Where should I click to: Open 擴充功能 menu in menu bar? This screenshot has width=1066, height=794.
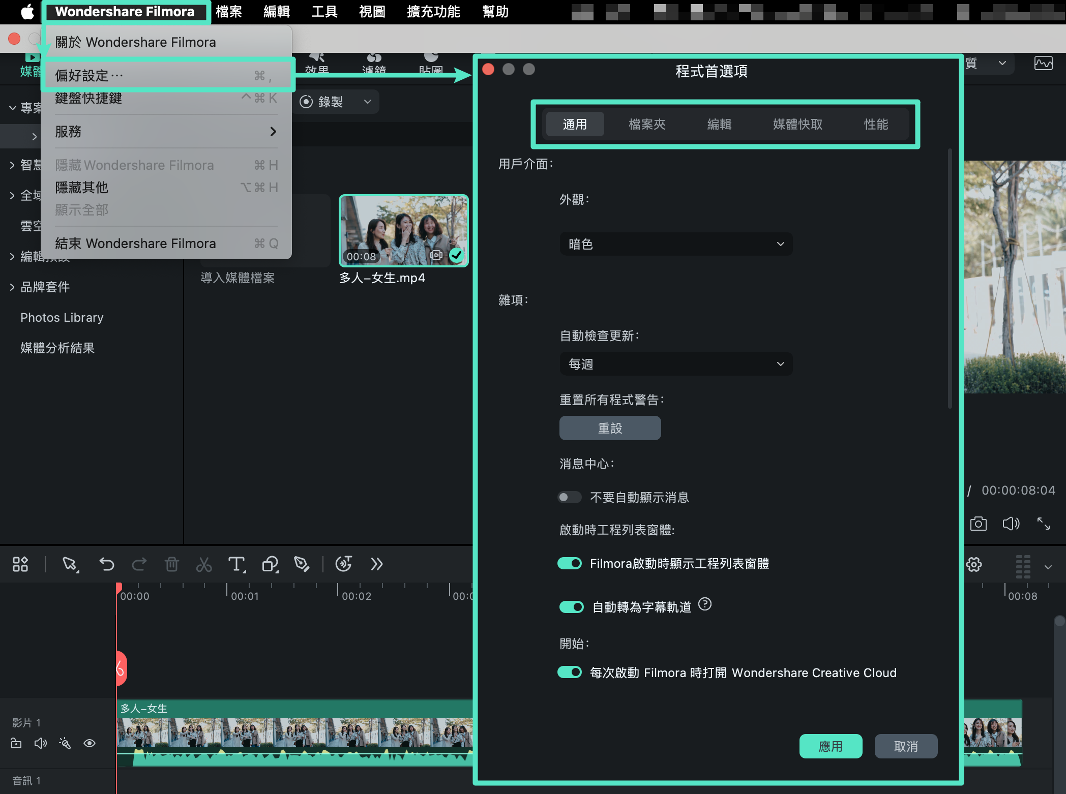[433, 12]
